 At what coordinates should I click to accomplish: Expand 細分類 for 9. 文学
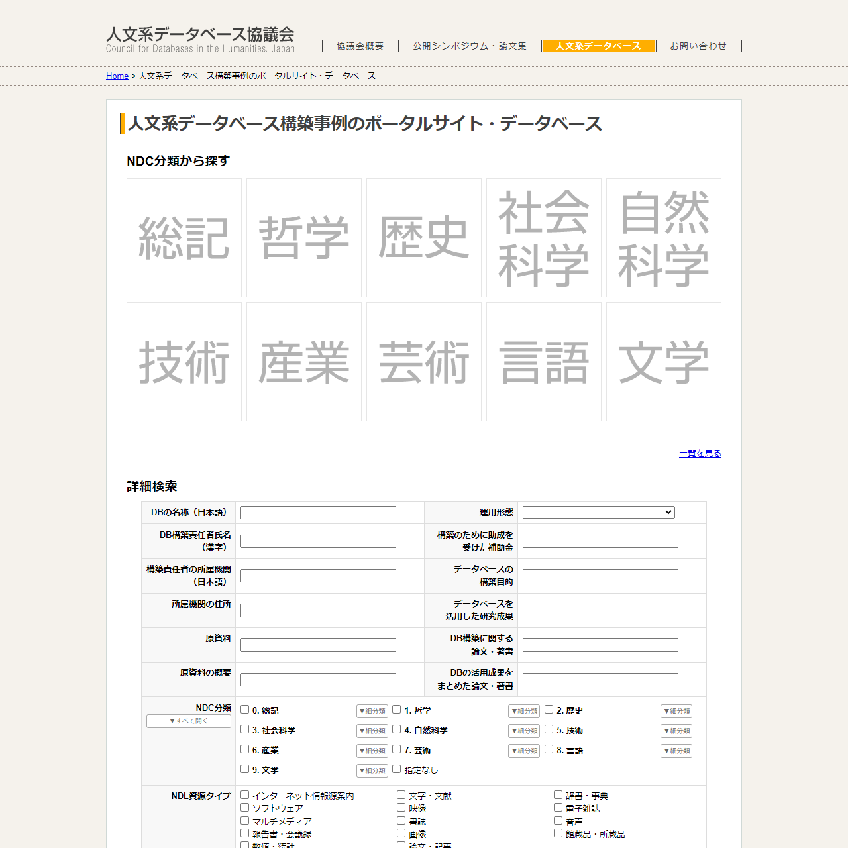(372, 770)
